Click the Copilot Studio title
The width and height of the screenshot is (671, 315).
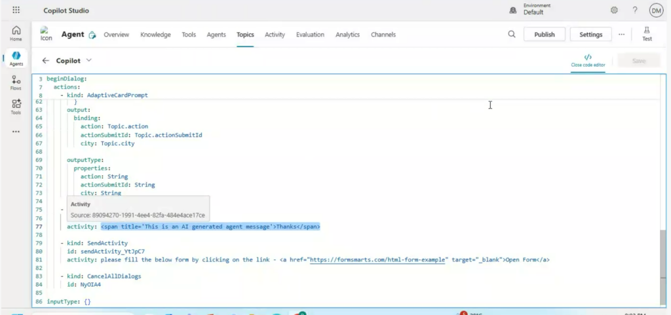(66, 10)
